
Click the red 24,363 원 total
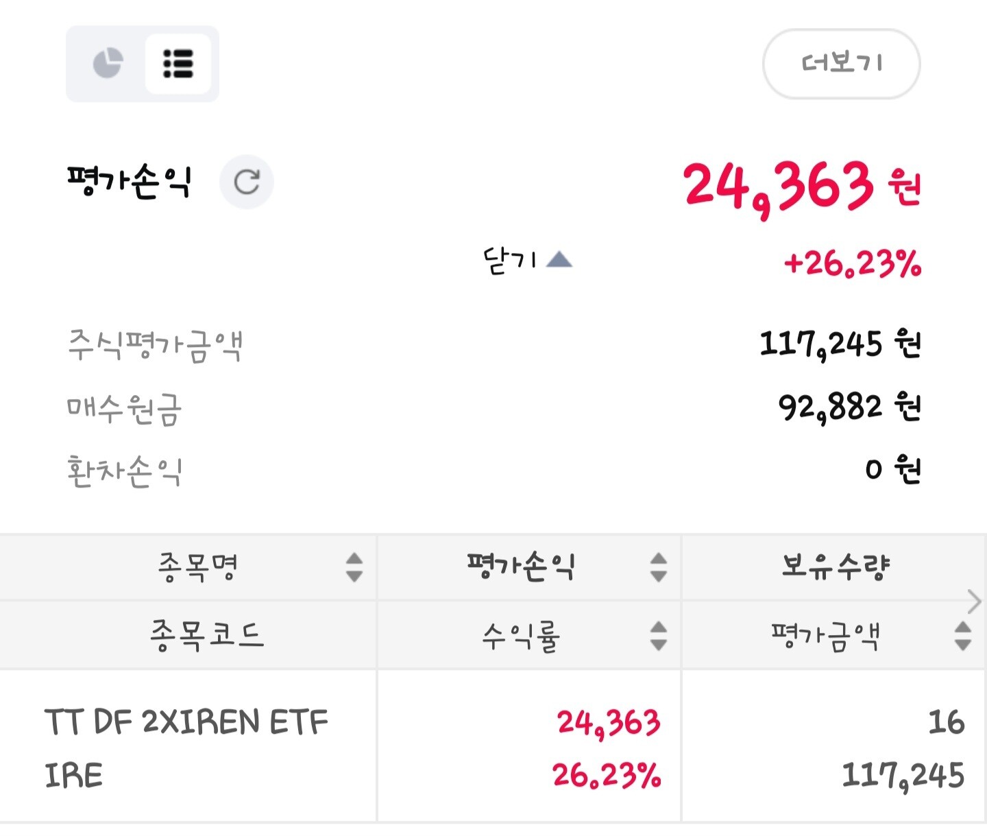pyautogui.click(x=802, y=187)
